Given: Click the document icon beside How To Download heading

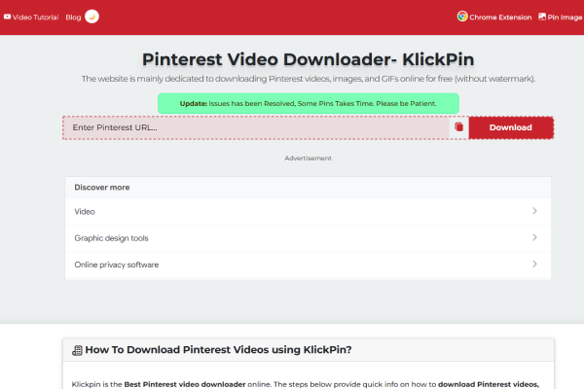Looking at the screenshot, I should pyautogui.click(x=77, y=350).
